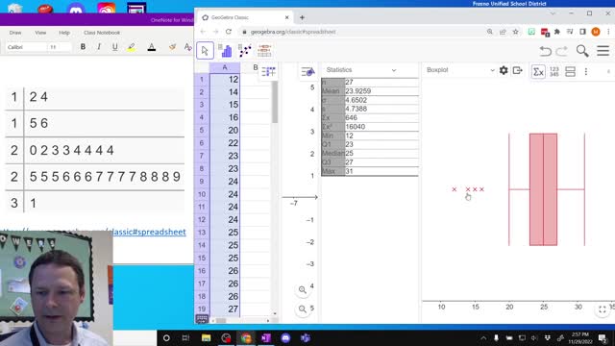Open Calibri font name box in OneNote

(x=26, y=47)
